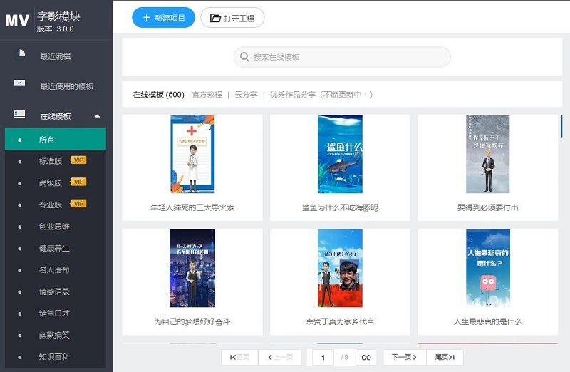This screenshot has width=570, height=372.
Task: Open the 鲨鱼为什么不吃海豚呢 template thumbnail
Action: [x=340, y=154]
